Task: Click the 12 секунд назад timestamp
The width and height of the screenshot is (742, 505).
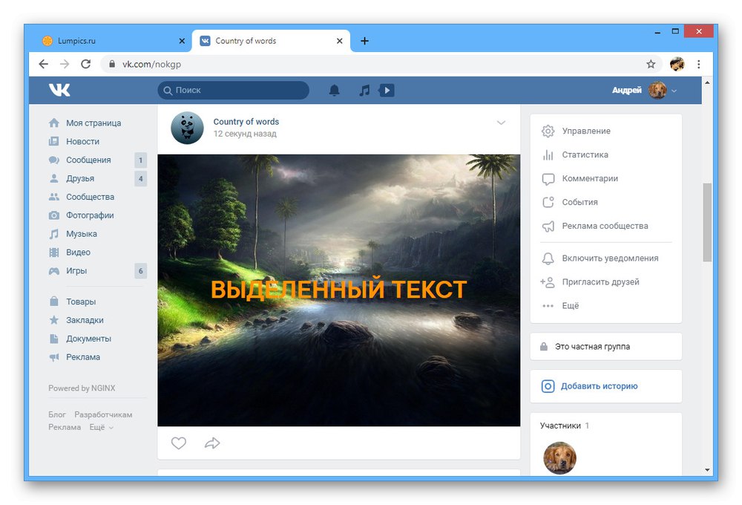Action: 245,134
